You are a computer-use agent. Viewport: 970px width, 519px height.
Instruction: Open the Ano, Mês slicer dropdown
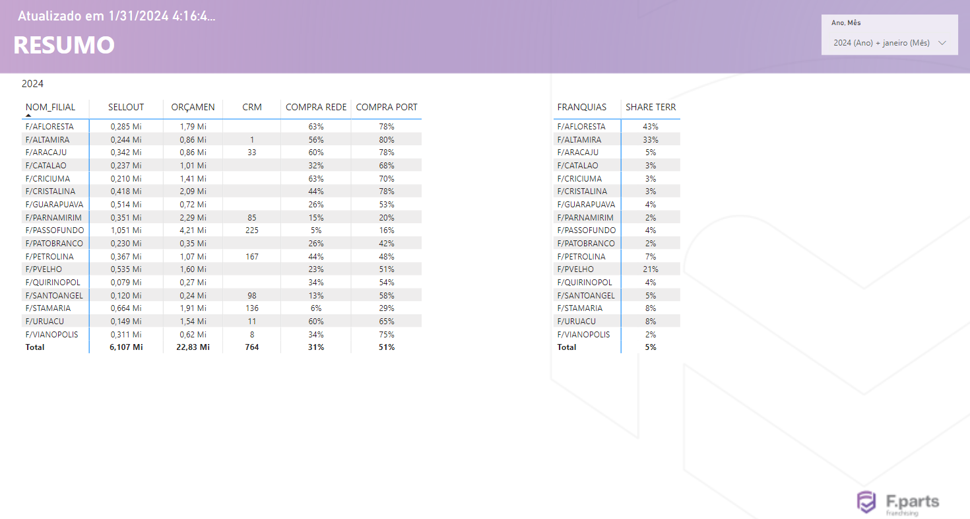889,43
